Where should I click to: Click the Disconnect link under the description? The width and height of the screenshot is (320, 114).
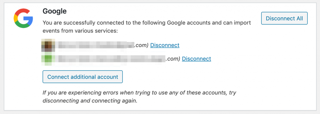pos(165,45)
